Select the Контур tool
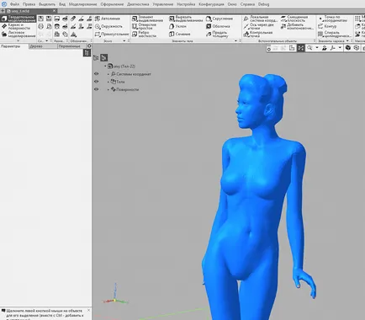This screenshot has width=365, height=320. pyautogui.click(x=327, y=26)
